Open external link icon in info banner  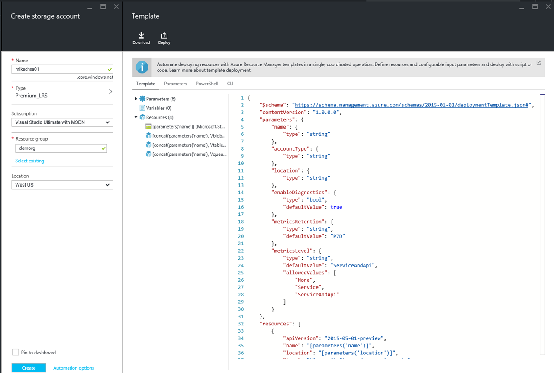pos(538,63)
